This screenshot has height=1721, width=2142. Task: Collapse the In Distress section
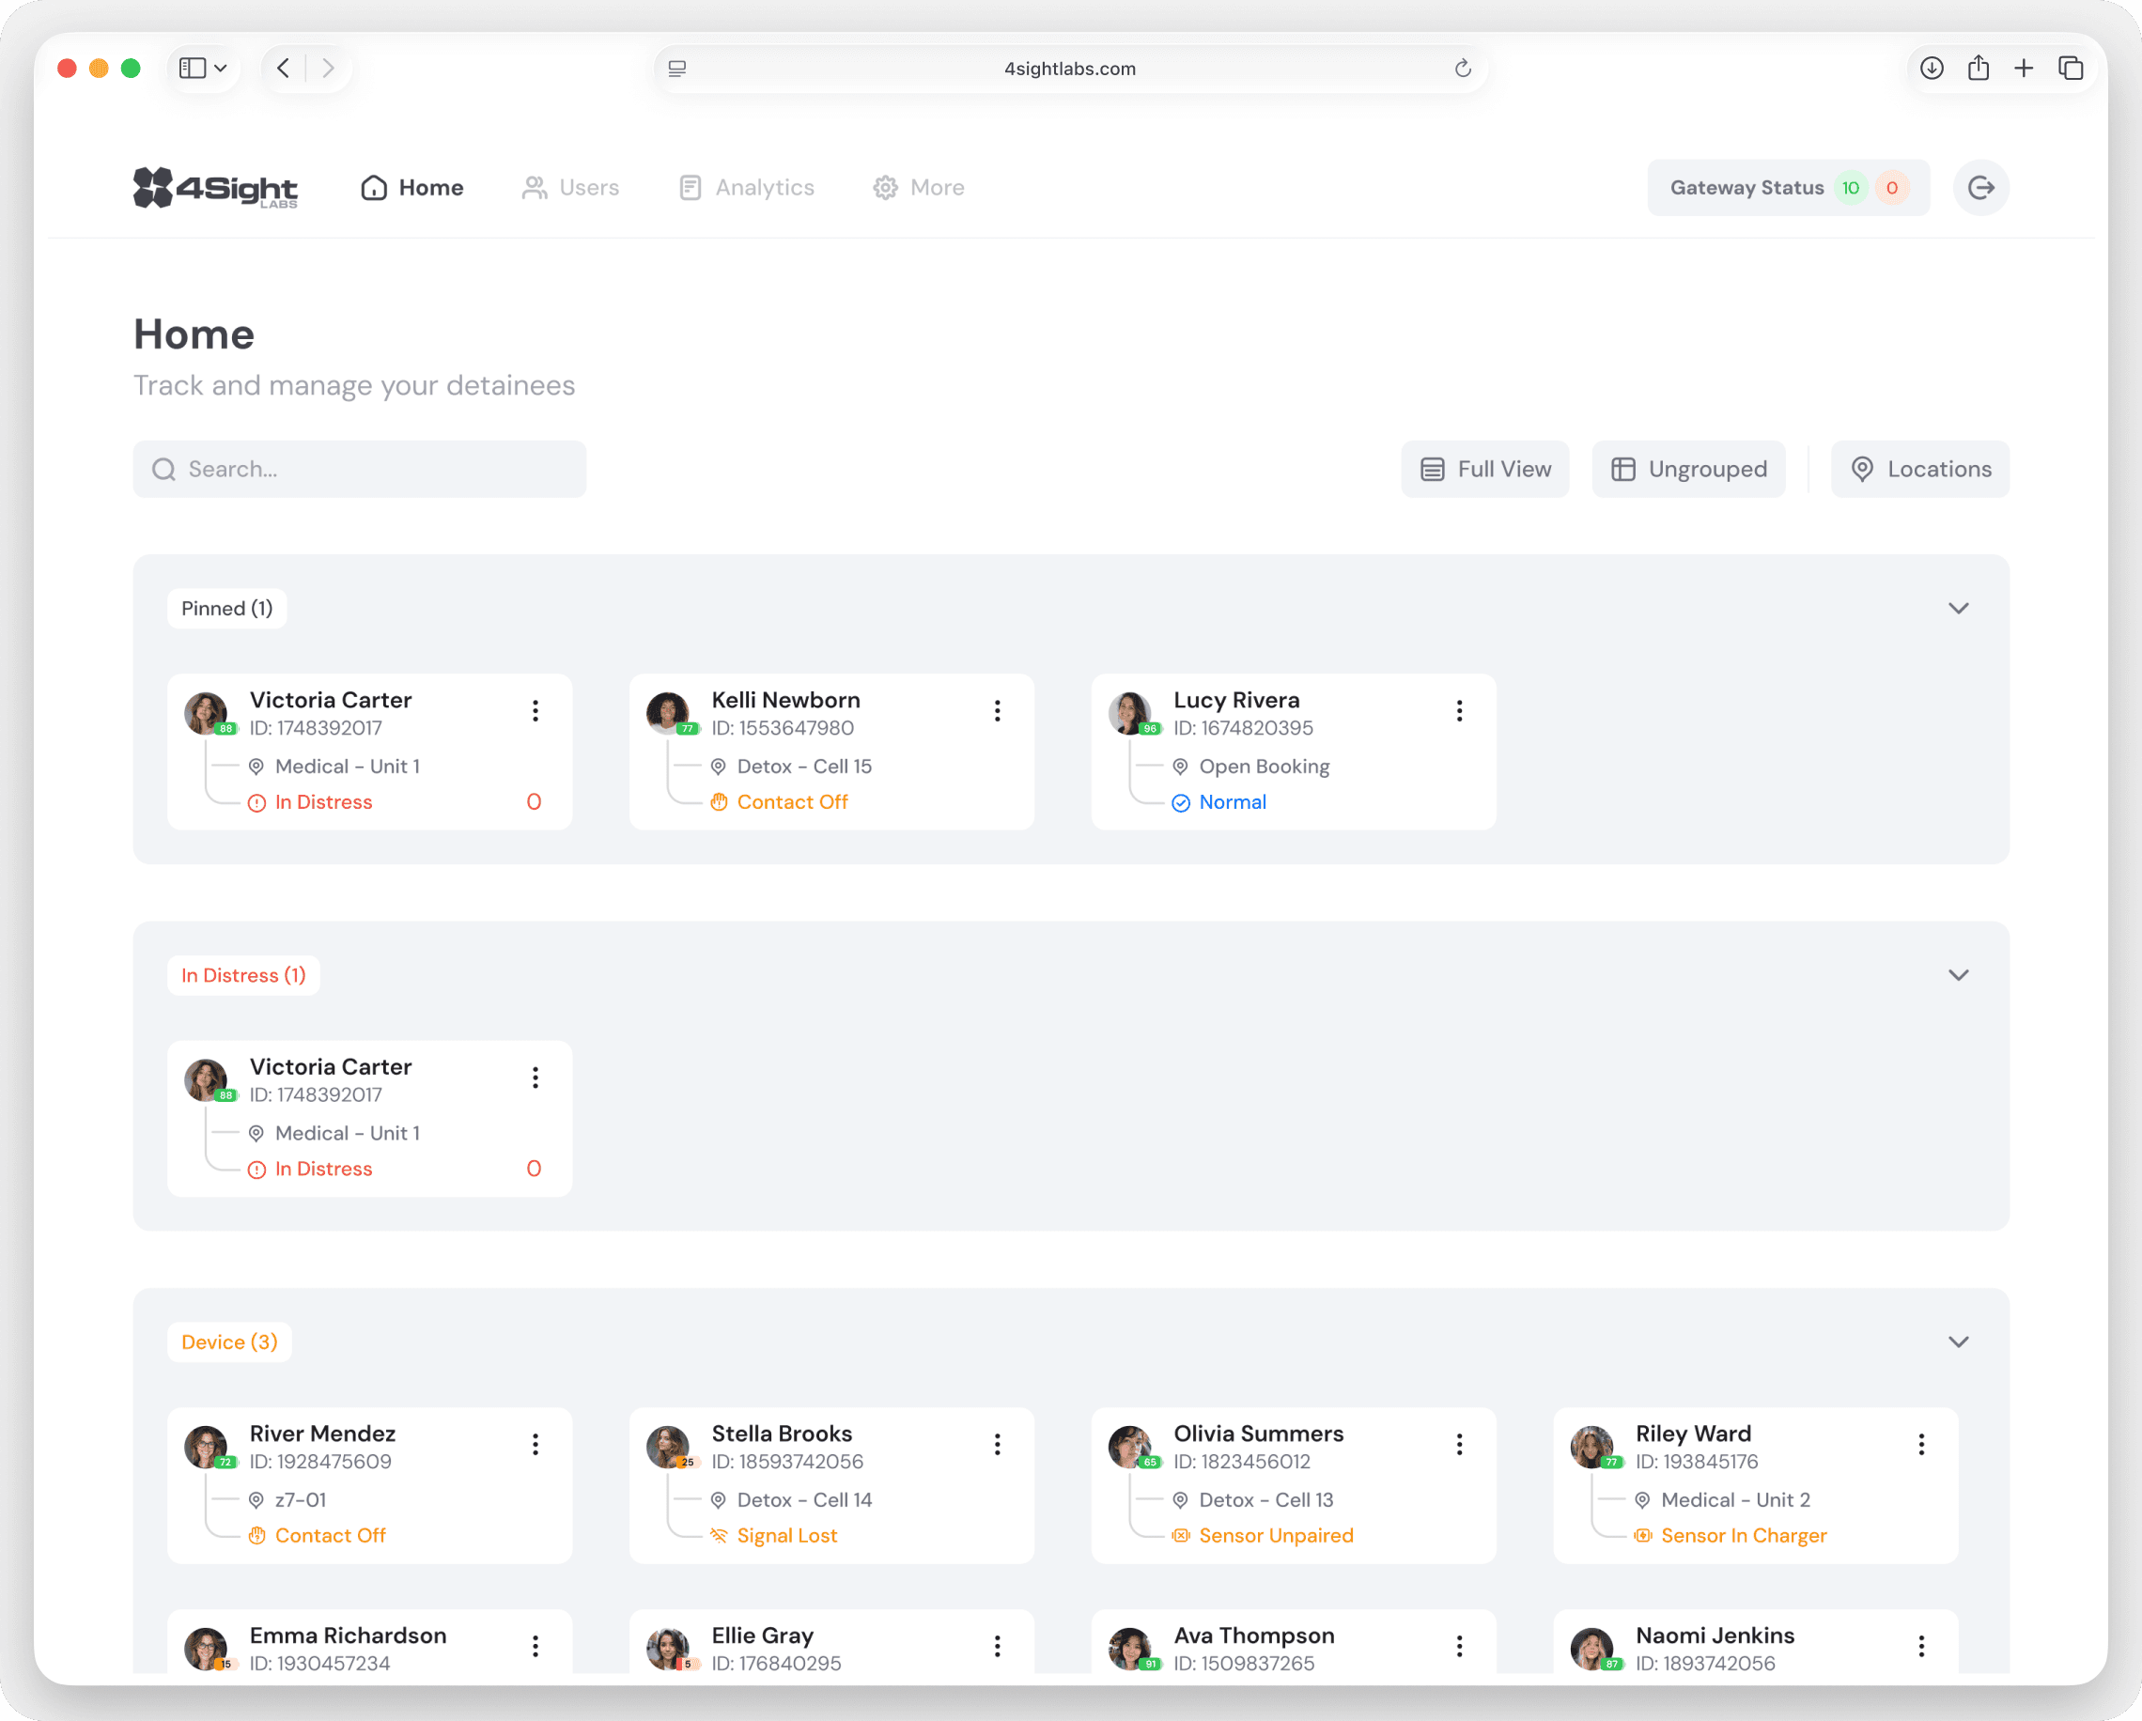tap(1957, 975)
